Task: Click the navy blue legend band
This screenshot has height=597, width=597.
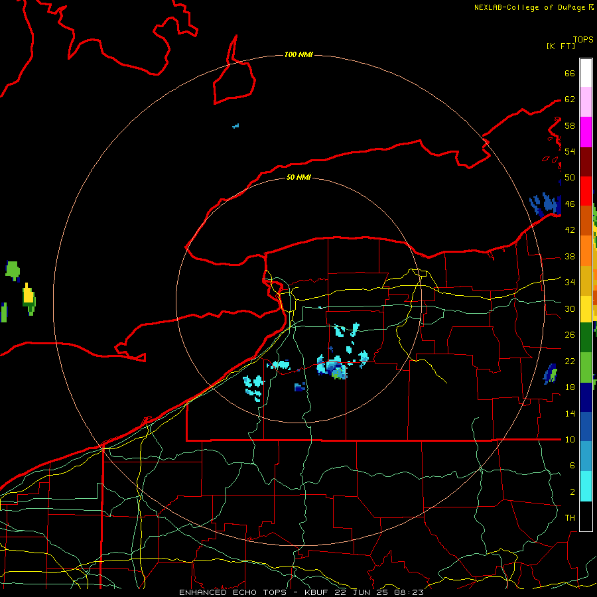Action: pos(586,397)
